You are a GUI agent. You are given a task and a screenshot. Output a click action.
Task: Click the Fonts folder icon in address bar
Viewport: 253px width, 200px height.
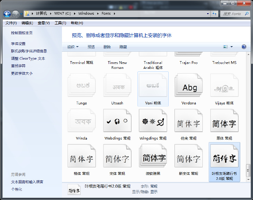tap(27, 14)
